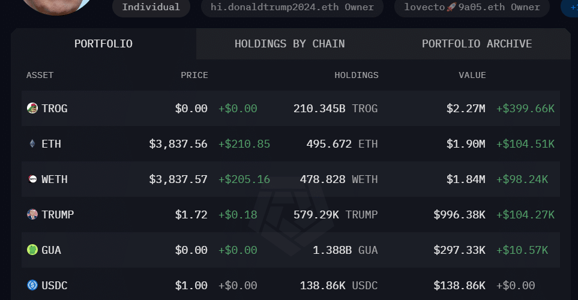Sort by the Holdings column header
Viewport: 578px width, 300px height.
click(357, 76)
